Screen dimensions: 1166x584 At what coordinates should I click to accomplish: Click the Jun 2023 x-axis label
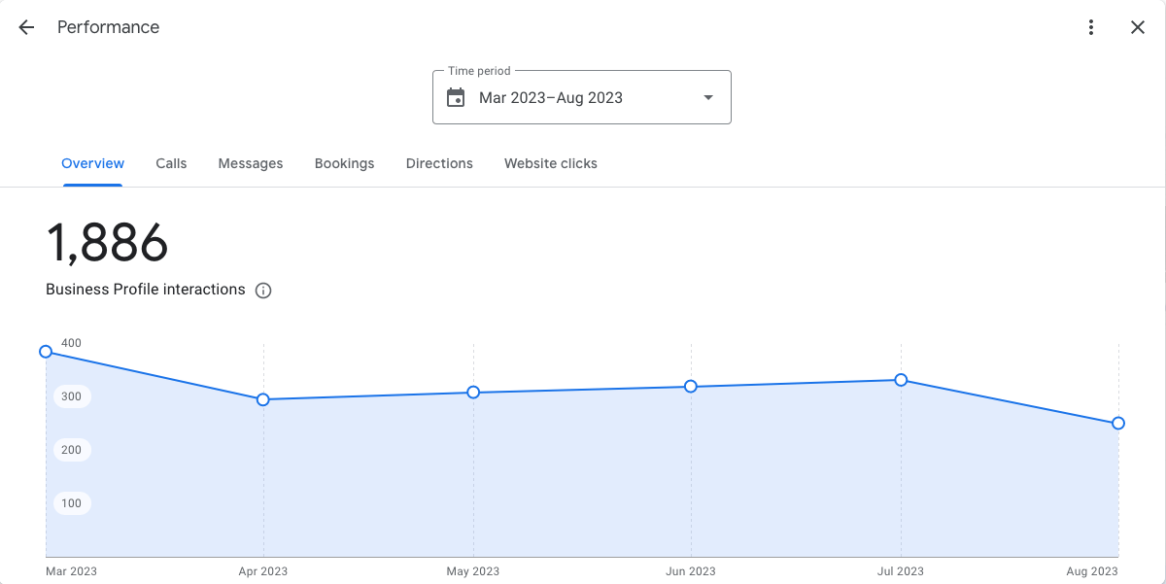(691, 571)
